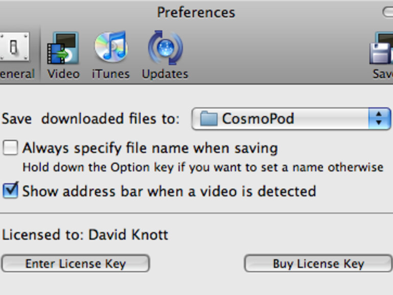The width and height of the screenshot is (393, 295).
Task: Click the toolbar toggle pill in title bar
Action: click(388, 12)
